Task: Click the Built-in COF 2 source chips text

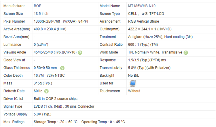Action: pyautogui.click(x=56, y=99)
